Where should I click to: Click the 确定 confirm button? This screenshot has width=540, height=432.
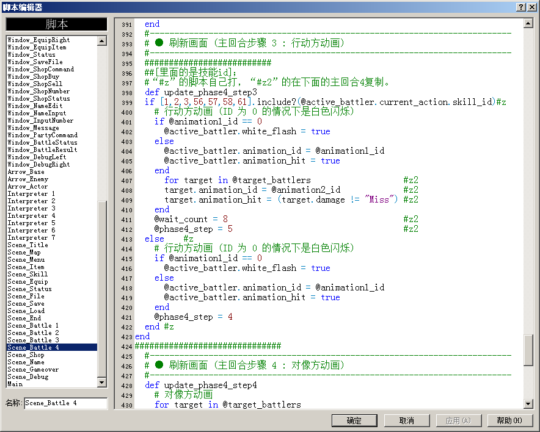(x=354, y=420)
